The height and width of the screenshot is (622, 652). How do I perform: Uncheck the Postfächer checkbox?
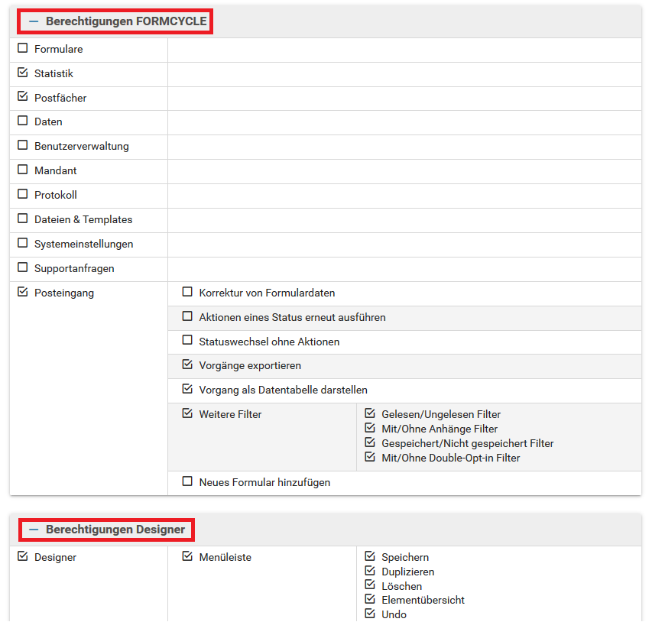pyautogui.click(x=22, y=97)
